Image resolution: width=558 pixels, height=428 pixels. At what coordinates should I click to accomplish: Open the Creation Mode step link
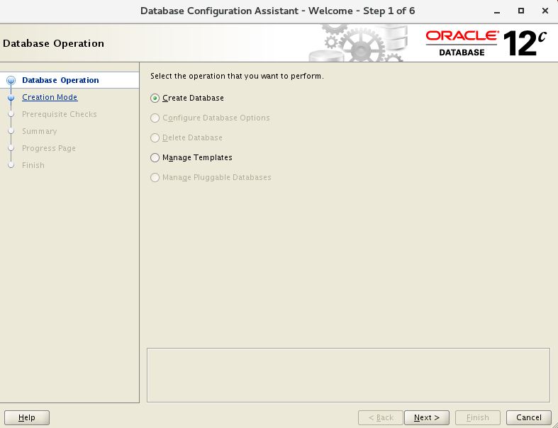tap(50, 97)
